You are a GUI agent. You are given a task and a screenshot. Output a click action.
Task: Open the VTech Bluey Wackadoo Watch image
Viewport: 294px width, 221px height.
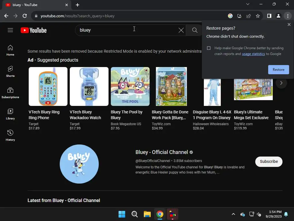(x=89, y=86)
